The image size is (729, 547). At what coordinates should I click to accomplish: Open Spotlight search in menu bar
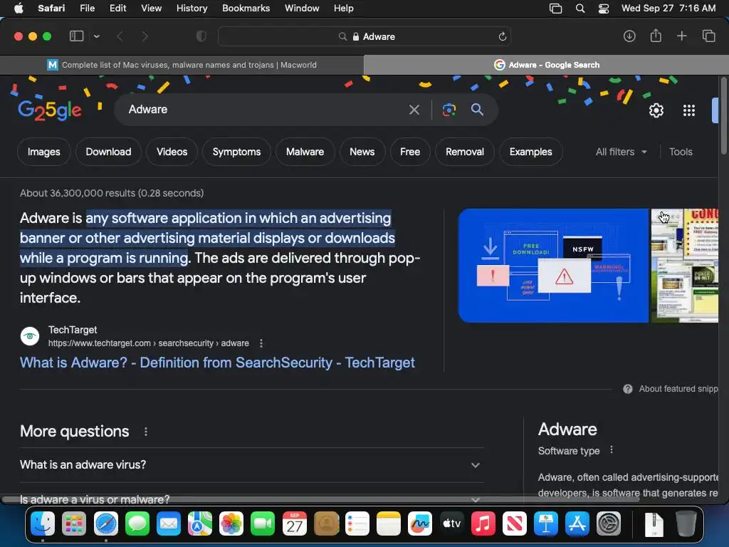click(x=579, y=8)
